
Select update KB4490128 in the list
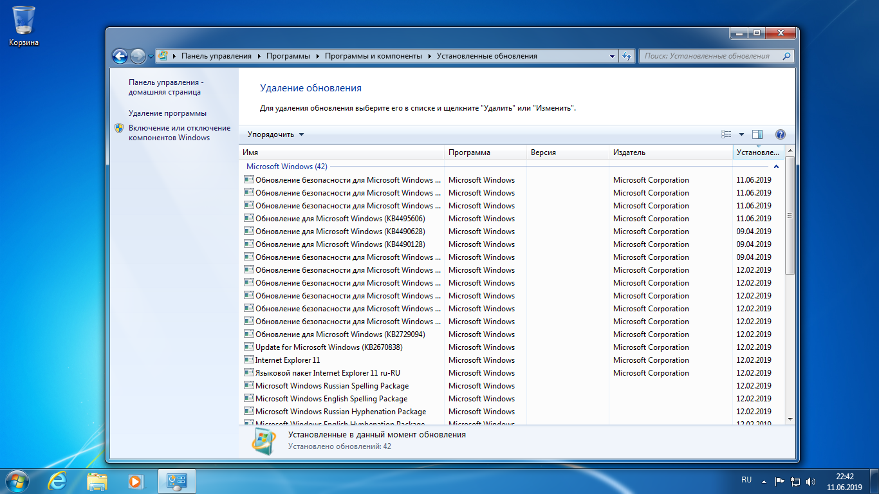click(512, 244)
